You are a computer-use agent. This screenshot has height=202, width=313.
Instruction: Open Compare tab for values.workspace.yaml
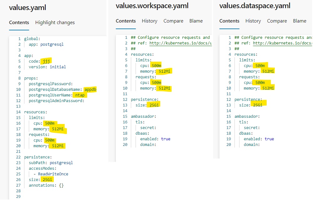click(173, 21)
